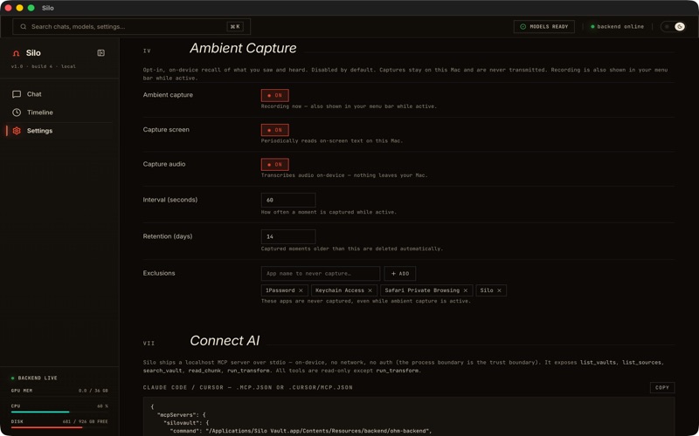Click the GPU MEM readout
This screenshot has width=699, height=436.
click(59, 391)
